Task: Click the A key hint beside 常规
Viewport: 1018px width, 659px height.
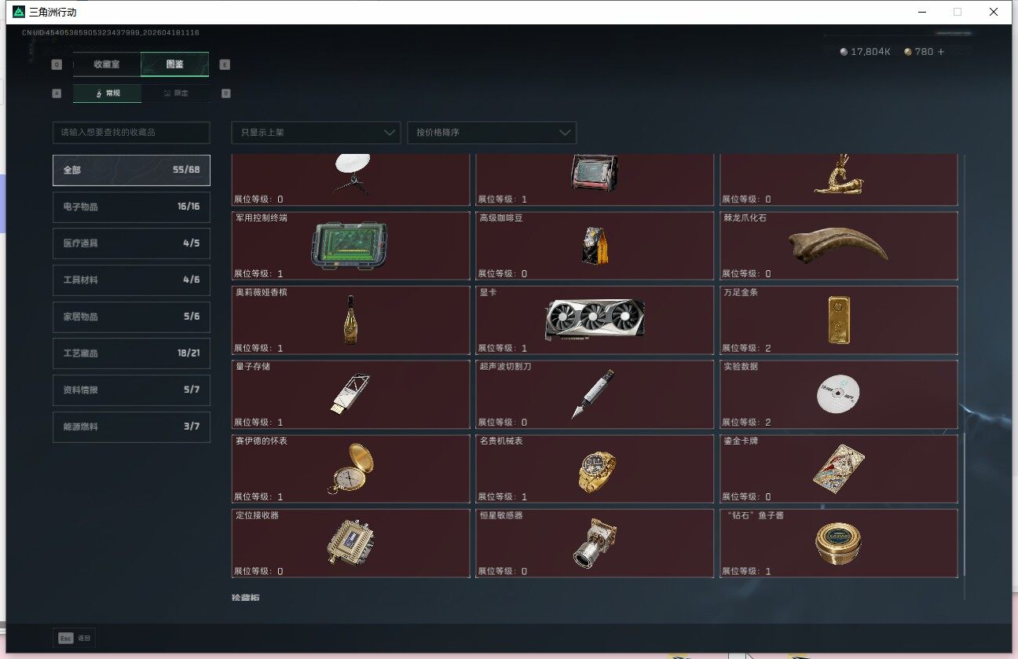Action: (x=57, y=93)
